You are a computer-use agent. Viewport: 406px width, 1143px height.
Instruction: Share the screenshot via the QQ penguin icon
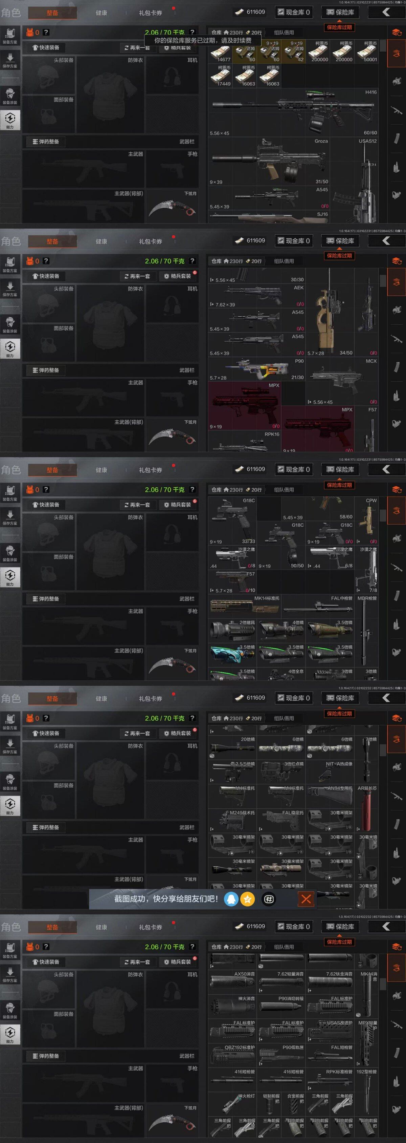[x=231, y=899]
